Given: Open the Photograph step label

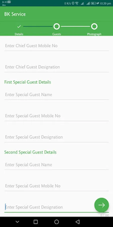Looking at the screenshot, I should [x=94, y=34].
